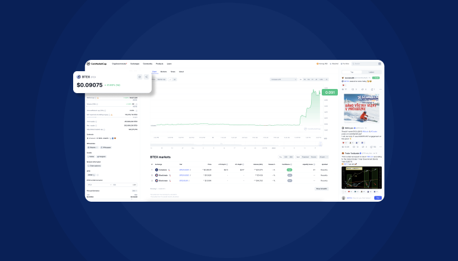Click the Show full width button

[x=322, y=189]
